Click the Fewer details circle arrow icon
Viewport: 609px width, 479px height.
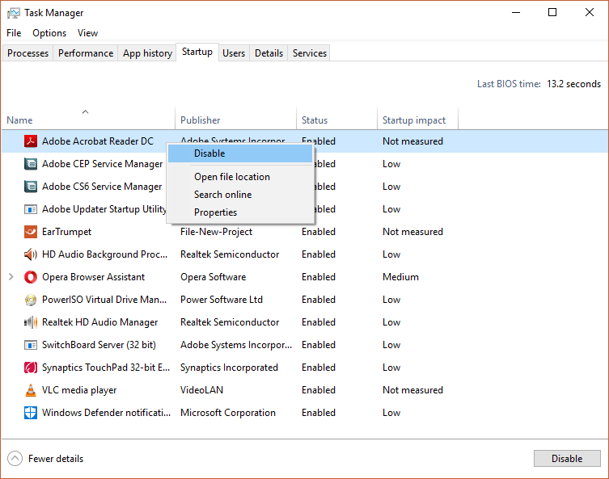pyautogui.click(x=15, y=459)
